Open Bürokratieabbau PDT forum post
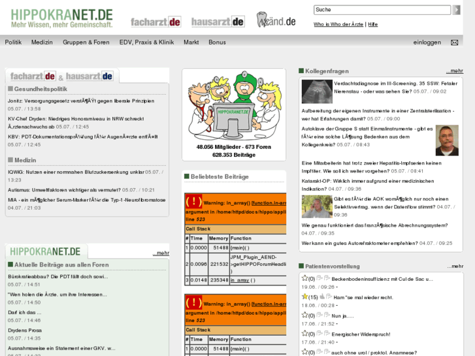 (58, 276)
